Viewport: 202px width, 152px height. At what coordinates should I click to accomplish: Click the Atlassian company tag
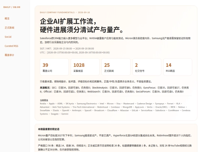click(x=125, y=110)
